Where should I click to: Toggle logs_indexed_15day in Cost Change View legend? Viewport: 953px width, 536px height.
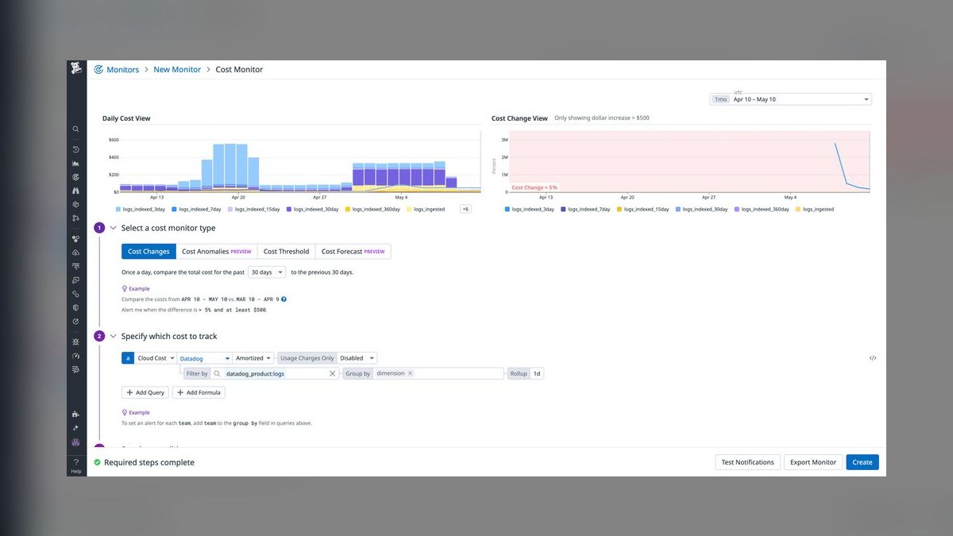[x=644, y=209]
